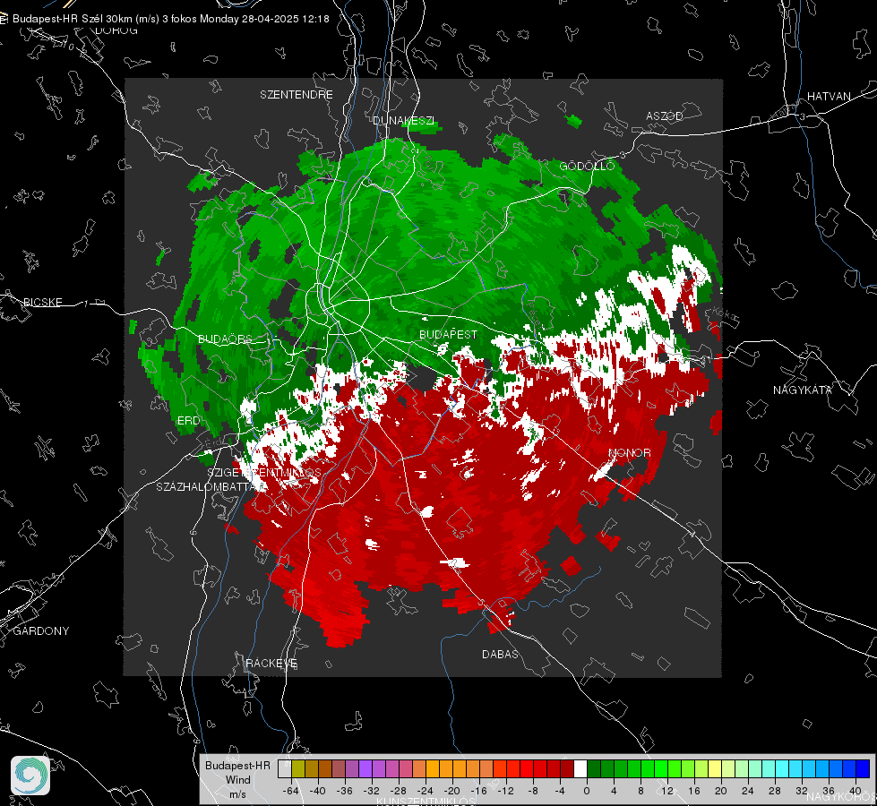Click the -36 legend value

click(345, 791)
